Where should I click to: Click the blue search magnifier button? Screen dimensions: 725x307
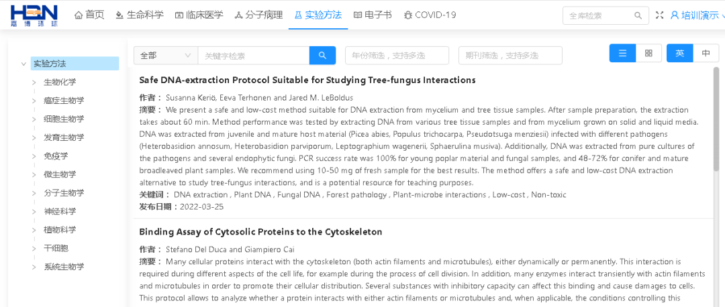[x=322, y=56]
